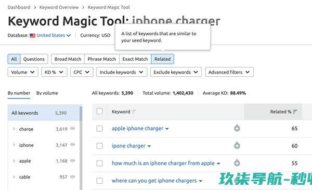Sort by Keyword column icon

134,112
